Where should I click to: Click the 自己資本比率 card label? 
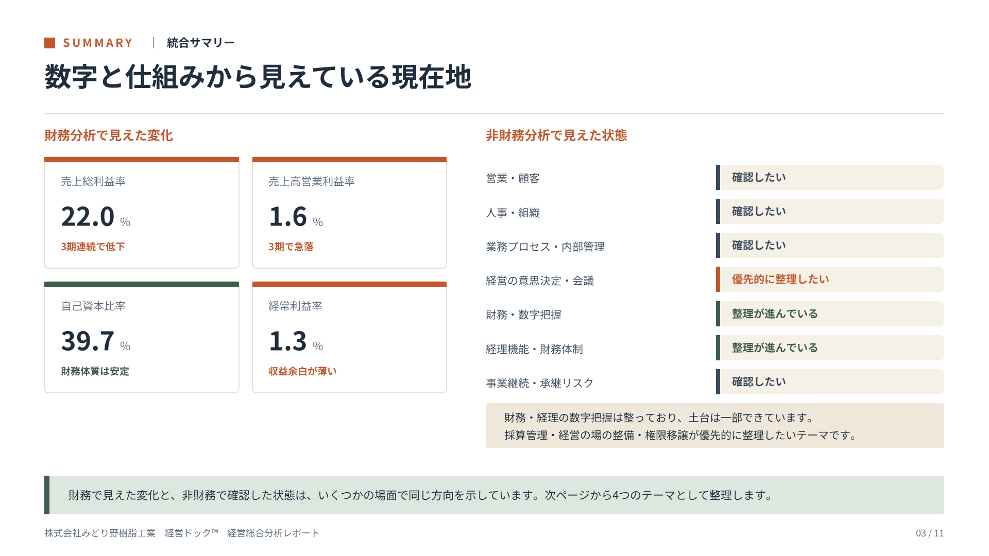click(x=93, y=306)
